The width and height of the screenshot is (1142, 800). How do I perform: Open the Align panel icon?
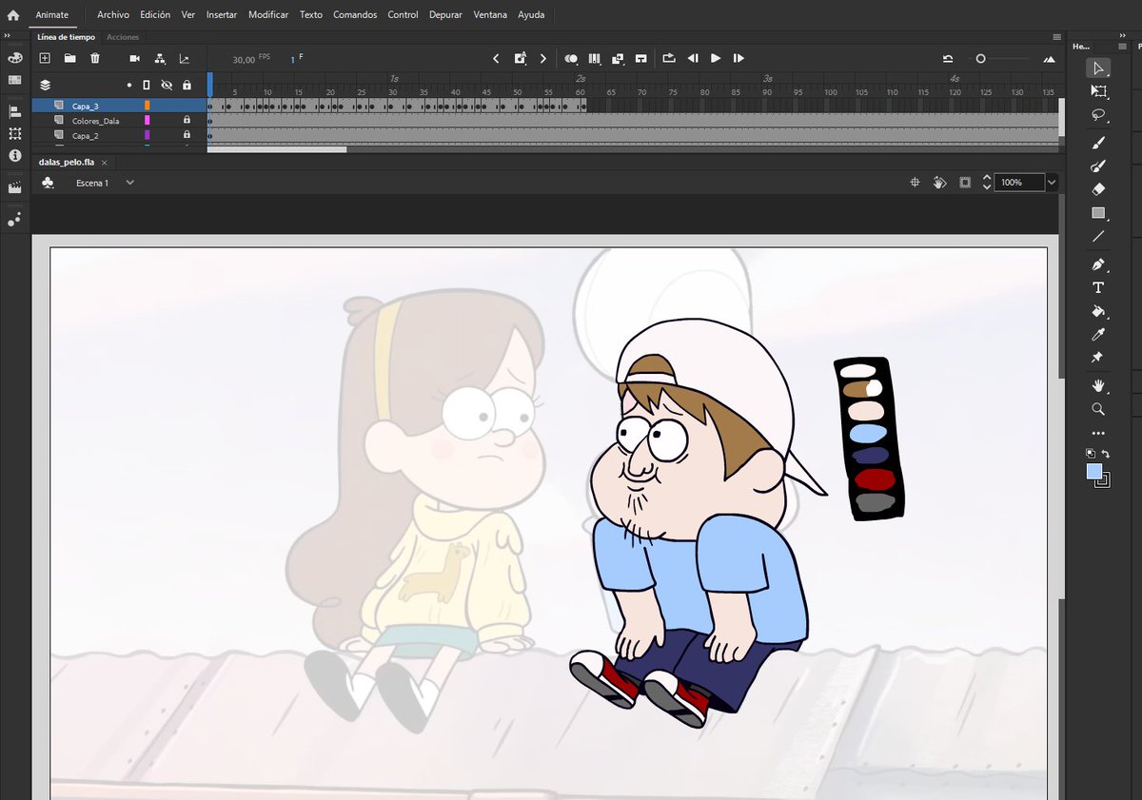click(14, 111)
